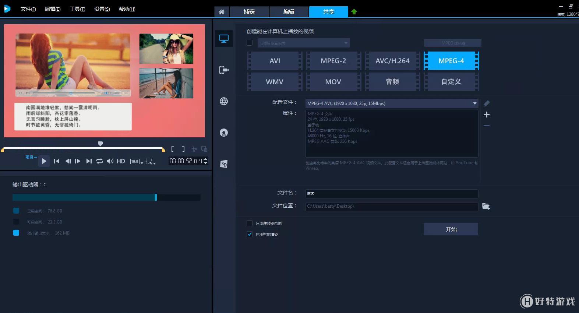Set the mark-in bracket

[x=172, y=149]
